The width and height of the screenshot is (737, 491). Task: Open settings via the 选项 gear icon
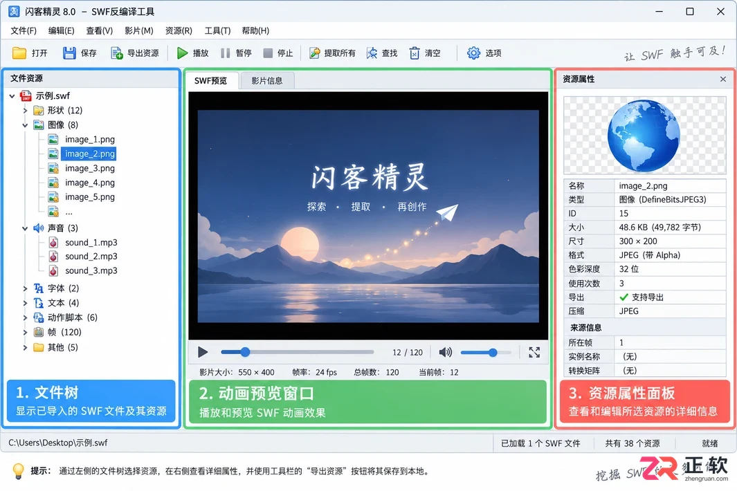point(473,53)
